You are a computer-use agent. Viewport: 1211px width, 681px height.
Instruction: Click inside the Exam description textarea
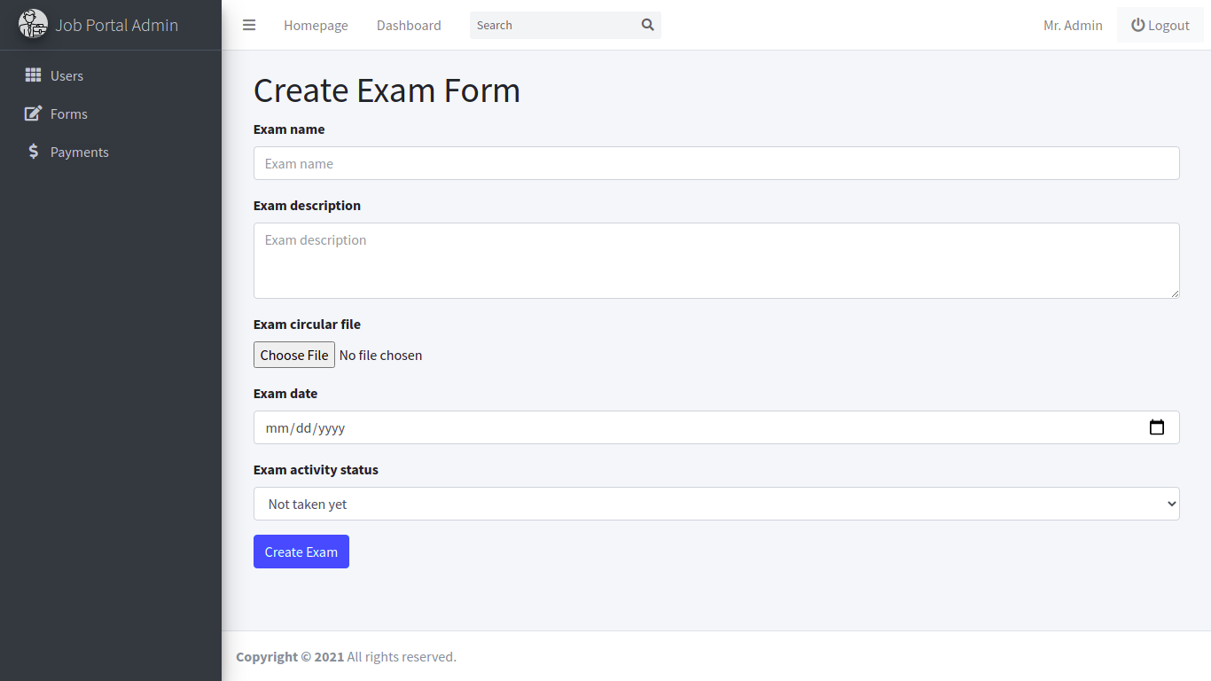(716, 261)
